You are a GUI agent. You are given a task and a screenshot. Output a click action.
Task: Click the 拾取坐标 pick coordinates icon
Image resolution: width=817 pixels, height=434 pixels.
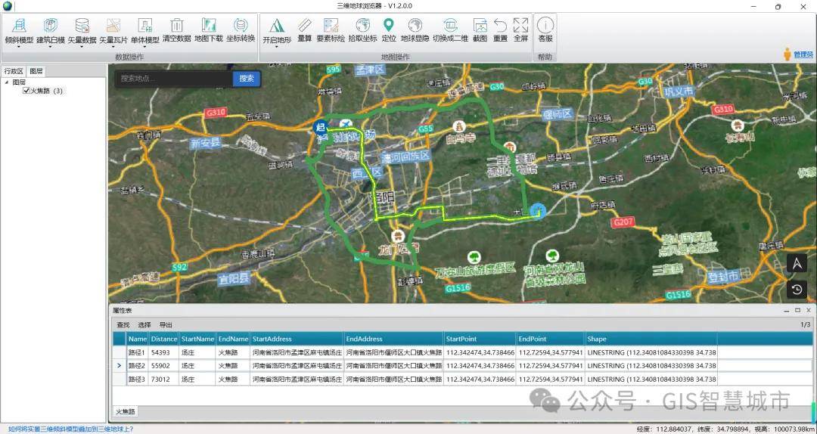click(362, 26)
